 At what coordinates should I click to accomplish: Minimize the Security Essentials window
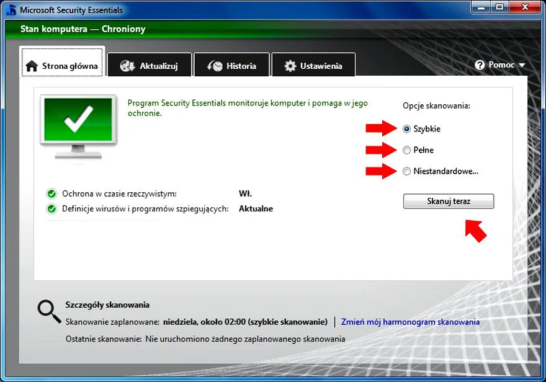481,7
